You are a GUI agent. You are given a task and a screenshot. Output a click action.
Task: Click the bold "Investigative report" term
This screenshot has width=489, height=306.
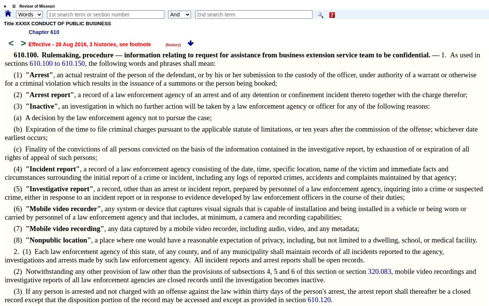(x=60, y=189)
